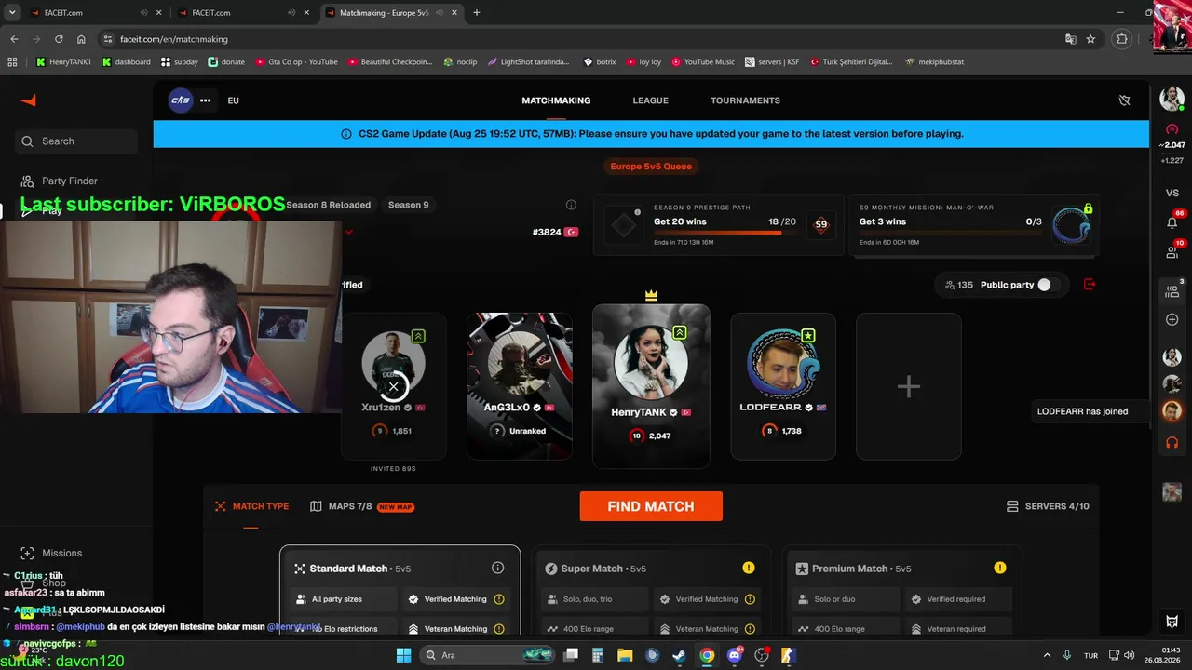Click the S9 prestige badge icon

(x=820, y=224)
